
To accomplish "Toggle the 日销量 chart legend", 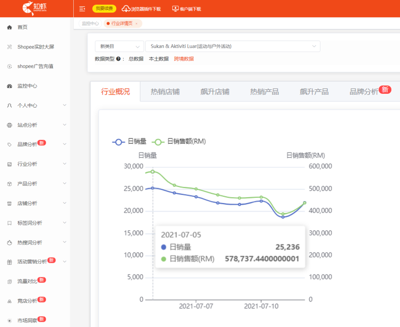I will (x=129, y=141).
